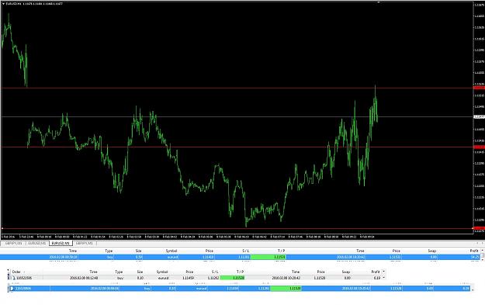Click the order icon beside 116521506
Screen dimensions: 485x305
[14, 278]
